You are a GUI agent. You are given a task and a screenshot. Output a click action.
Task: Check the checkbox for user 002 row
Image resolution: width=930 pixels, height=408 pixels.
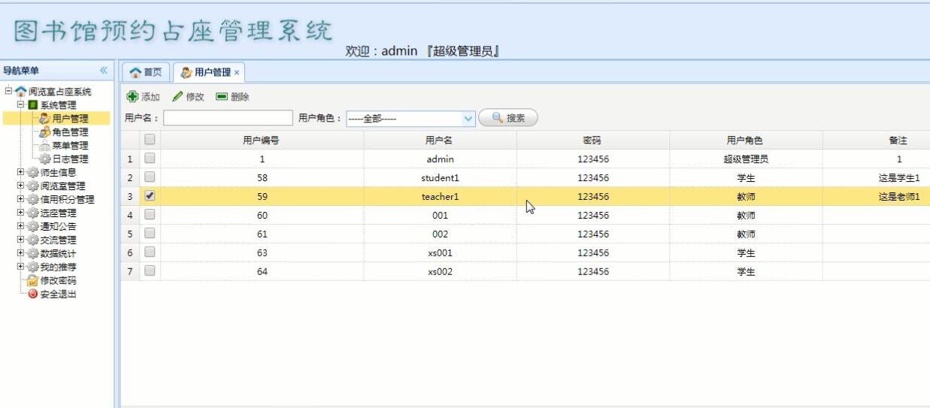[150, 234]
